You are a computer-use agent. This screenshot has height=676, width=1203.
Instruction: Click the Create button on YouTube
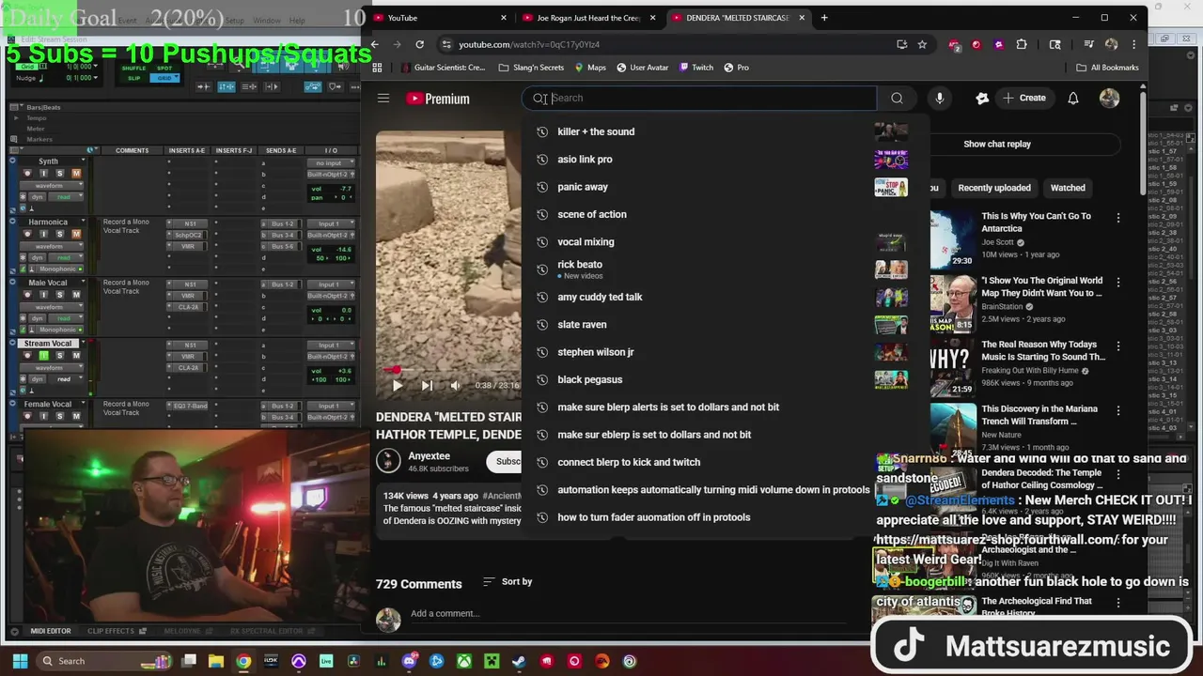[x=1023, y=98]
